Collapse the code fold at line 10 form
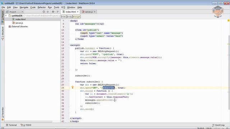This screenshot has width=230, height=129. point(69,30)
